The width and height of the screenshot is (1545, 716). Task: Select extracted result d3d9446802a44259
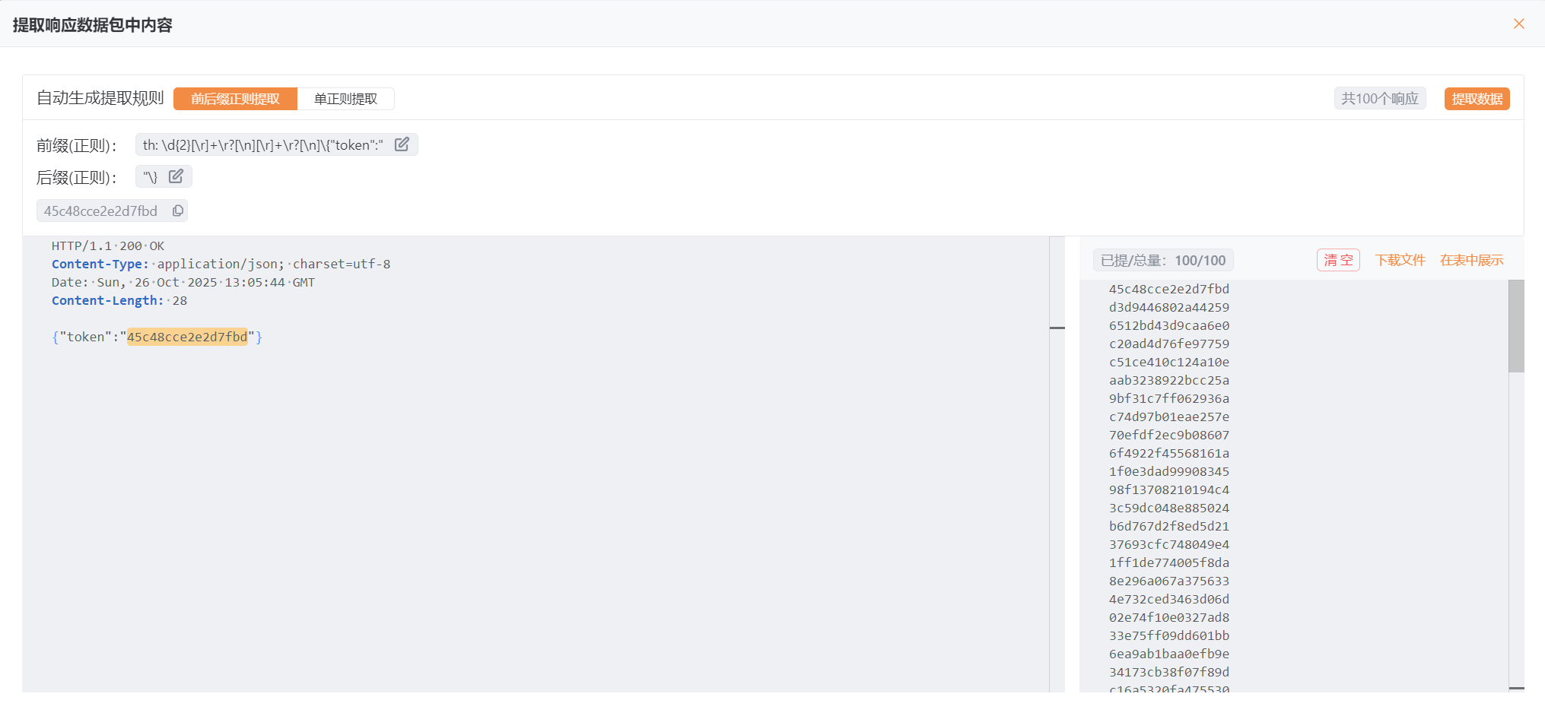[x=1168, y=307]
